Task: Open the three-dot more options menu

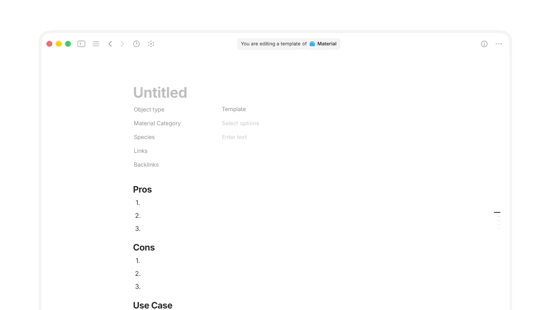Action: click(498, 44)
